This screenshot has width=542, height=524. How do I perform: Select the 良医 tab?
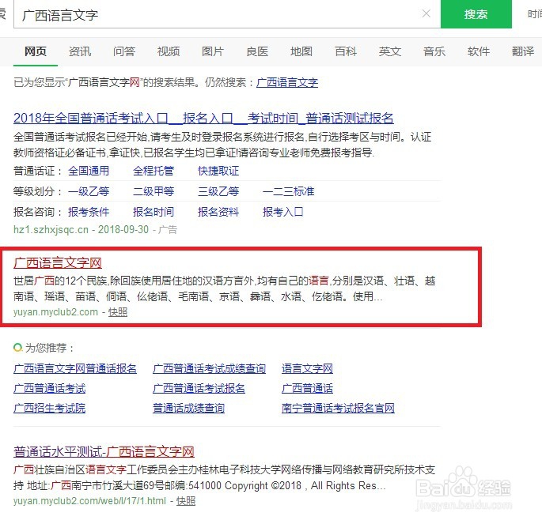[257, 51]
